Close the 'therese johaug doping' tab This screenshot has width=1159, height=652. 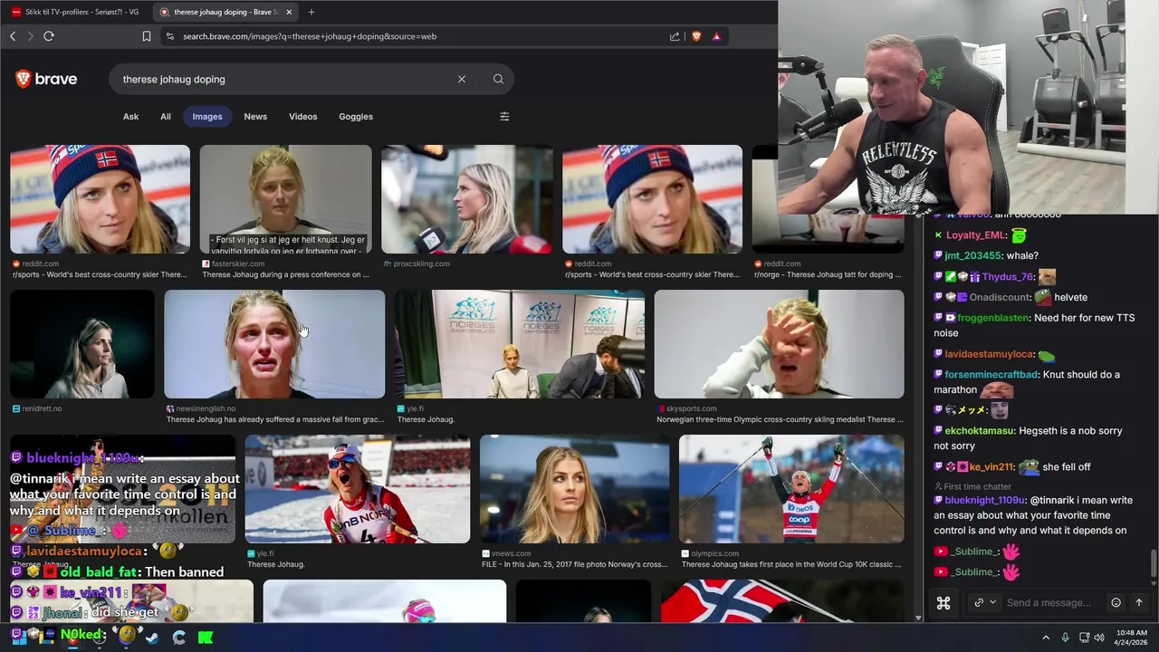coord(289,12)
